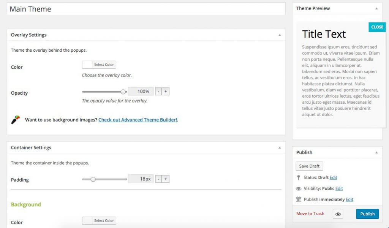Click the calendar icon next to Publish immediately
Screen dimensions: 389x228
(x=299, y=199)
